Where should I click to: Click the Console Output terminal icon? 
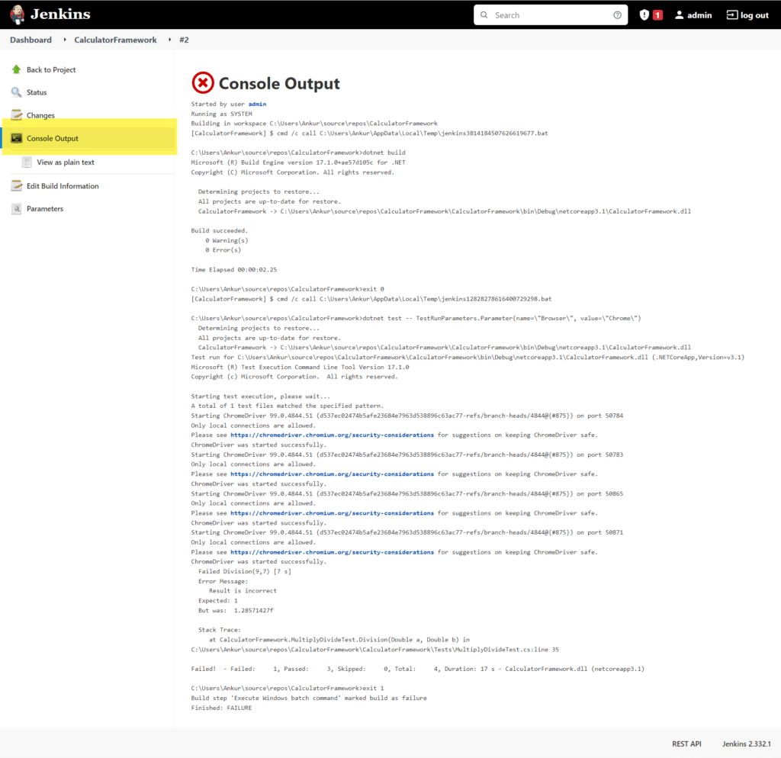tap(17, 138)
